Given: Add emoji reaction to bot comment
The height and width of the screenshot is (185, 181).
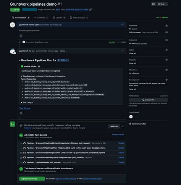Looking at the screenshot, I should pos(21,113).
